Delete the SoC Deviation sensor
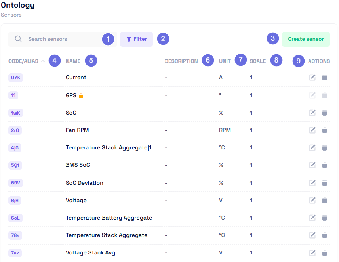 click(x=324, y=183)
